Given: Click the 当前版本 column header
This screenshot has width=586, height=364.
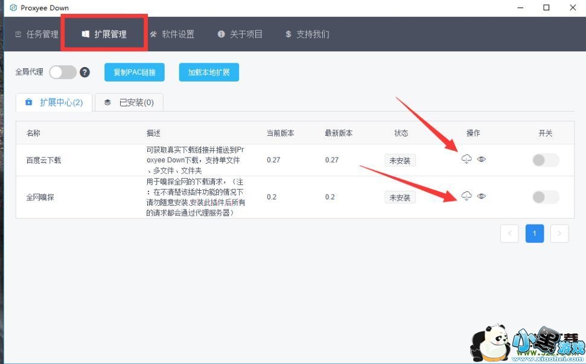Looking at the screenshot, I should (280, 133).
